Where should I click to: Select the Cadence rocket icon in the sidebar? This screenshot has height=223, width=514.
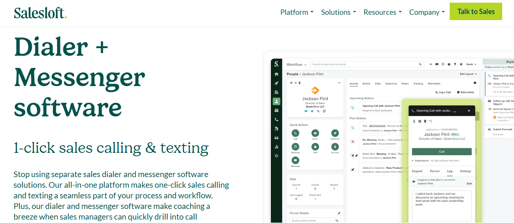pyautogui.click(x=277, y=83)
